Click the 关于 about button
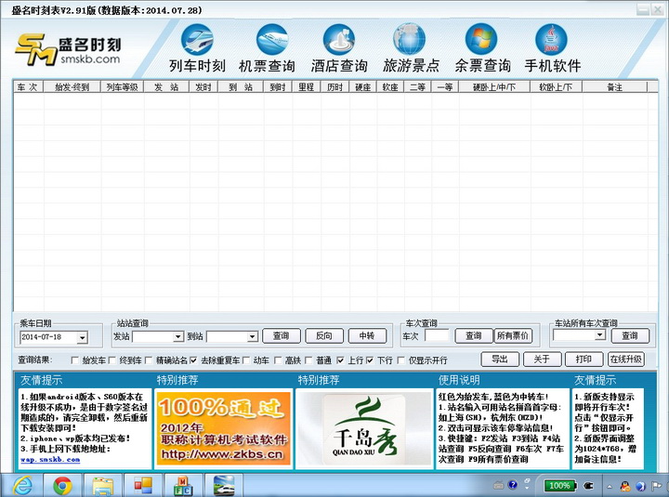The image size is (669, 497). 542,360
